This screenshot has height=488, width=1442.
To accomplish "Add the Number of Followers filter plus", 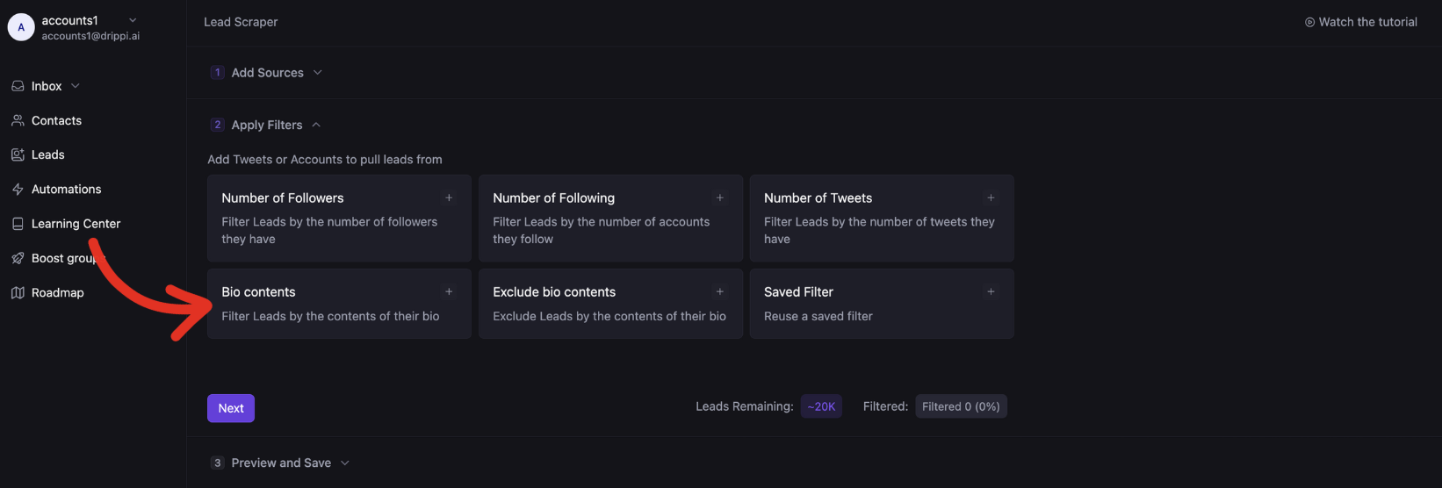I will (449, 197).
